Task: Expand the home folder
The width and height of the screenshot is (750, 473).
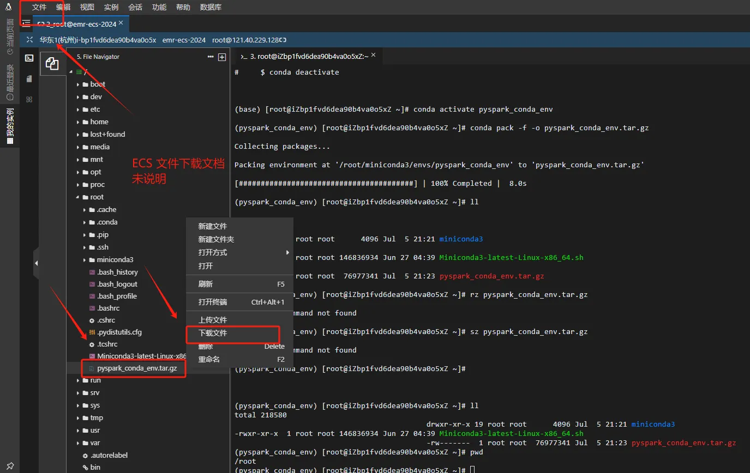Action: [x=78, y=122]
